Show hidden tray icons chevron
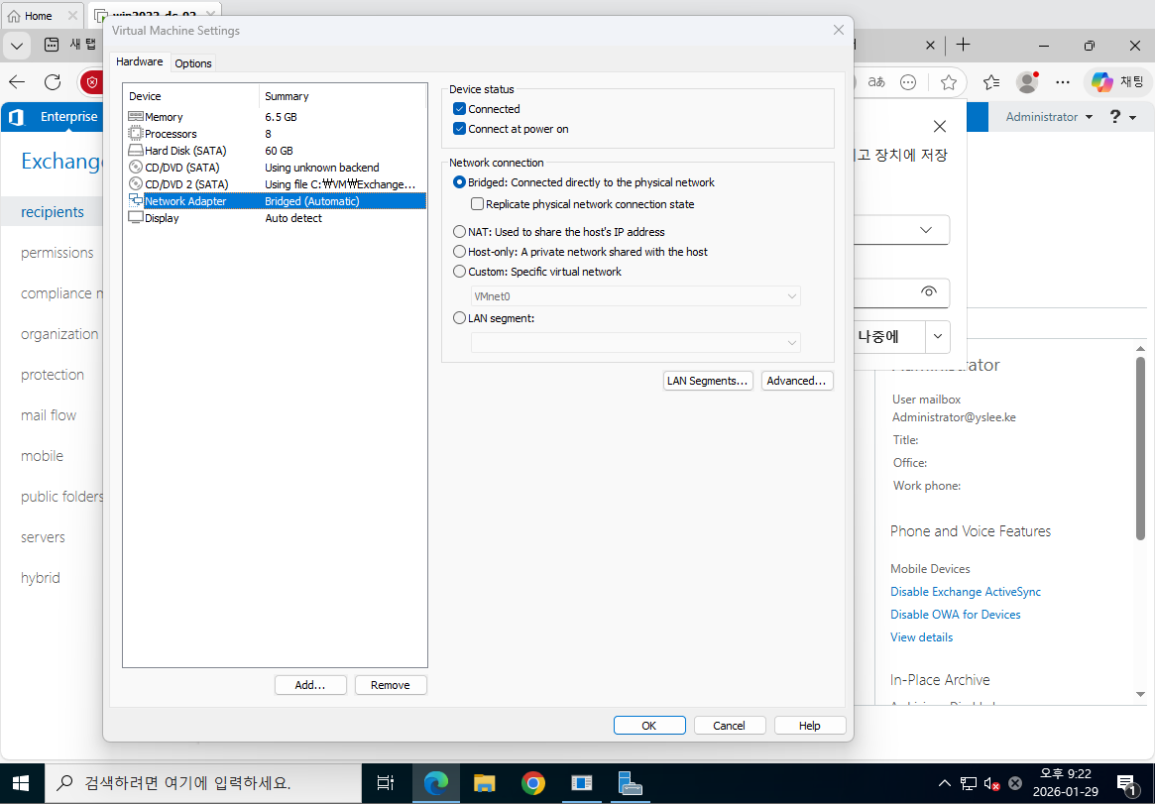Image resolution: width=1155 pixels, height=804 pixels. click(x=945, y=783)
